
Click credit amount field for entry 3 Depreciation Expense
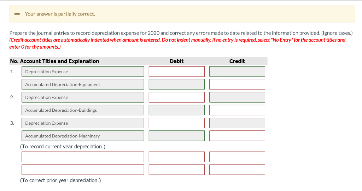pos(237,123)
